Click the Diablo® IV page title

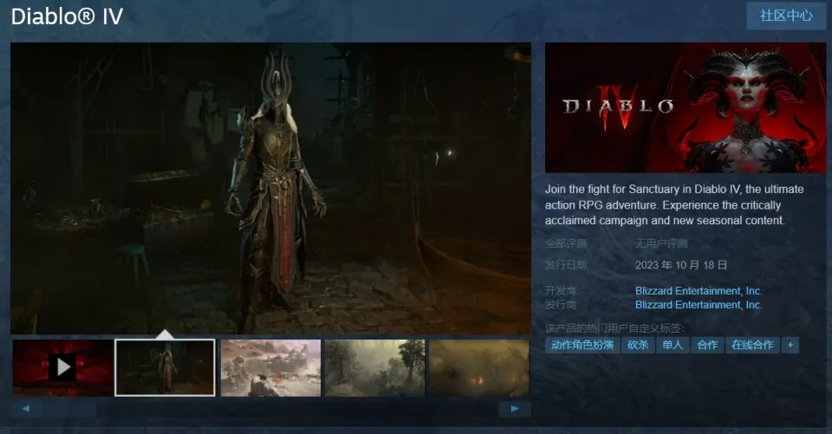tap(67, 16)
